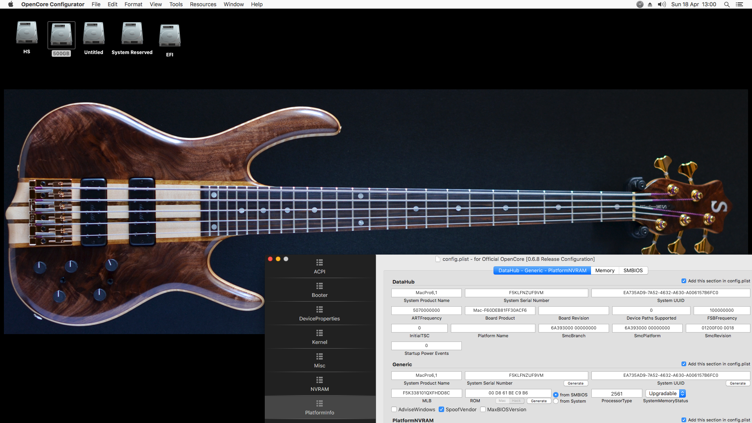Viewport: 752px width, 423px height.
Task: Select the 'from System' radio button
Action: tap(555, 401)
